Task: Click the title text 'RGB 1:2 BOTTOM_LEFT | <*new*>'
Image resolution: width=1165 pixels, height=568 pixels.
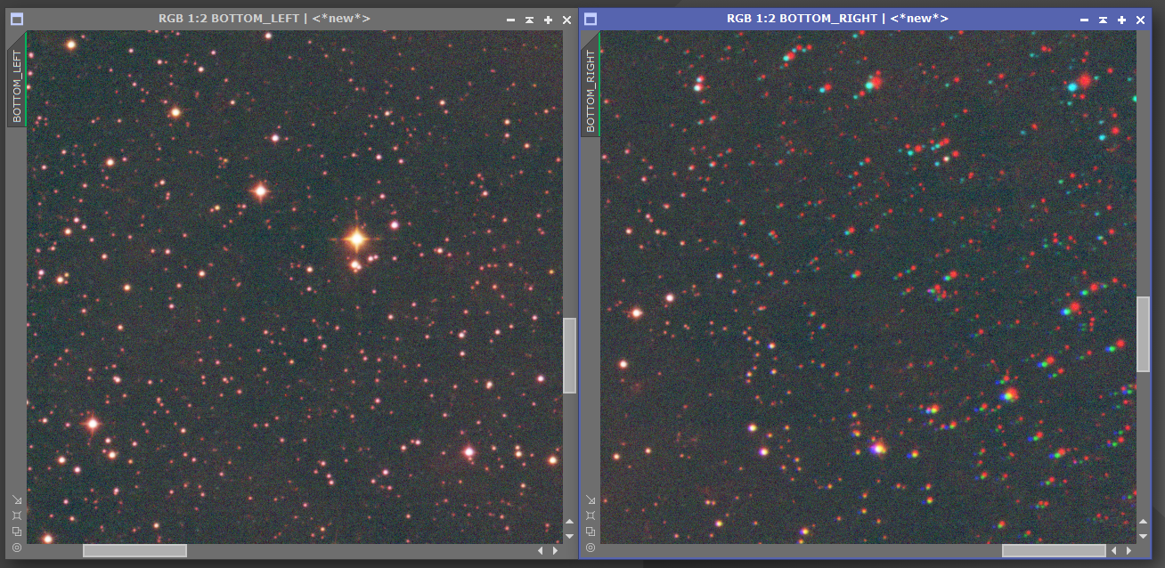Action: tap(265, 19)
